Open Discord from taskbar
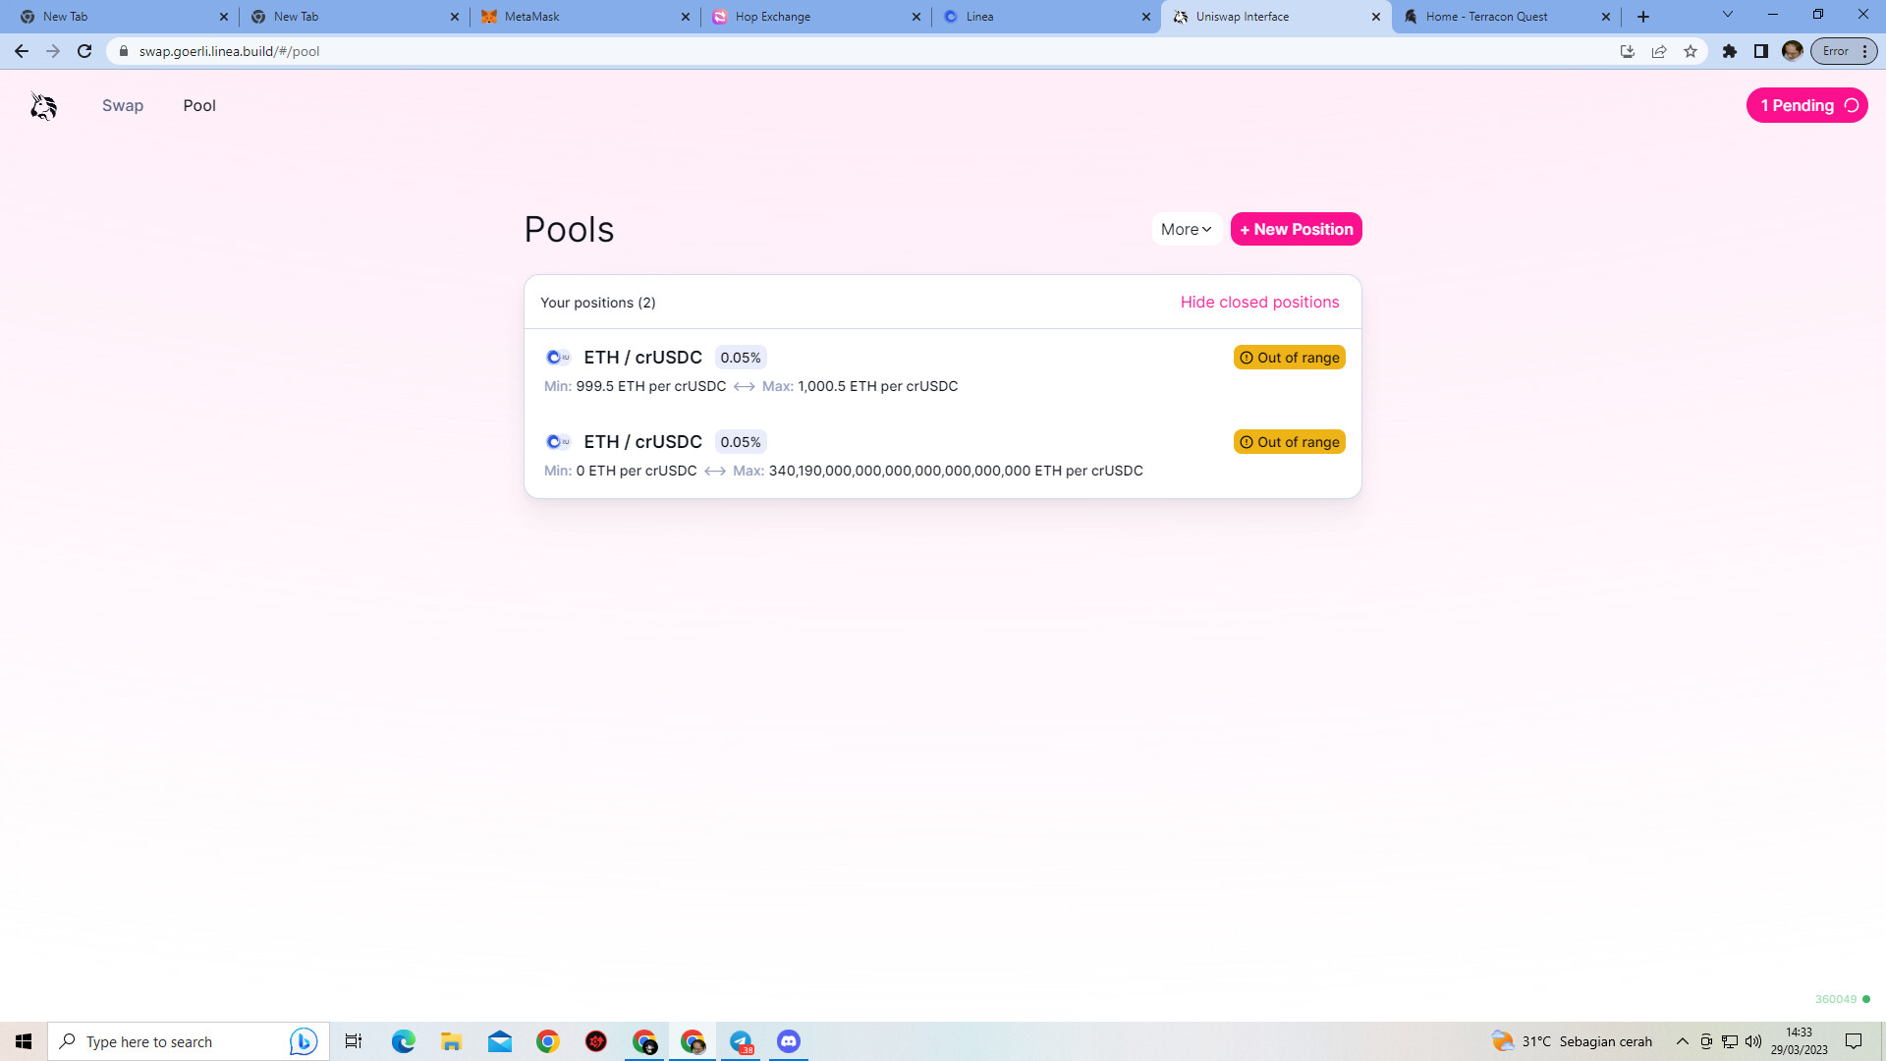The height and width of the screenshot is (1061, 1886). point(789,1041)
